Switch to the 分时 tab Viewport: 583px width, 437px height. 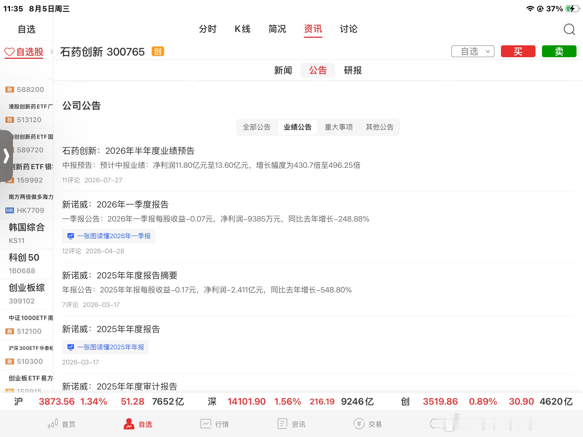(208, 29)
